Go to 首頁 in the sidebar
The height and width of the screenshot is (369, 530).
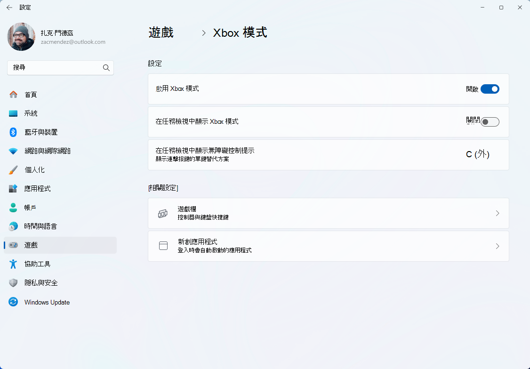coord(60,95)
